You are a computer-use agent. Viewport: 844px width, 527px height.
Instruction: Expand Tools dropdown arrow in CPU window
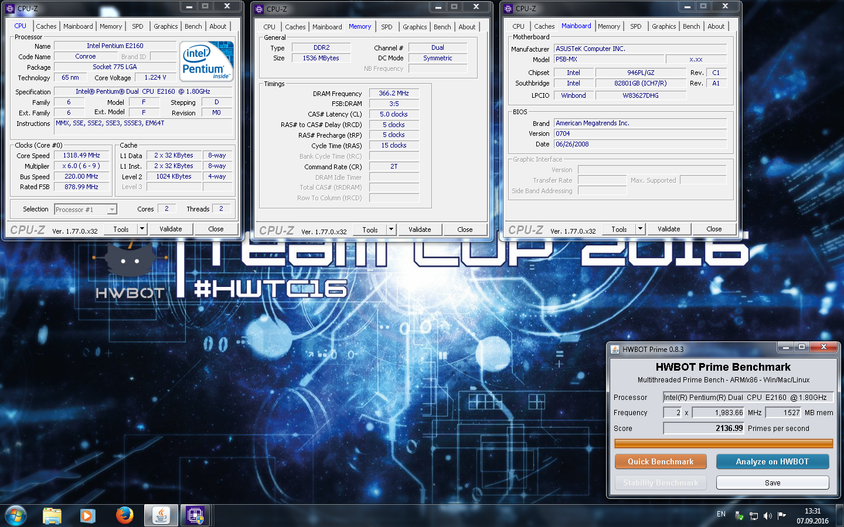[x=142, y=229]
